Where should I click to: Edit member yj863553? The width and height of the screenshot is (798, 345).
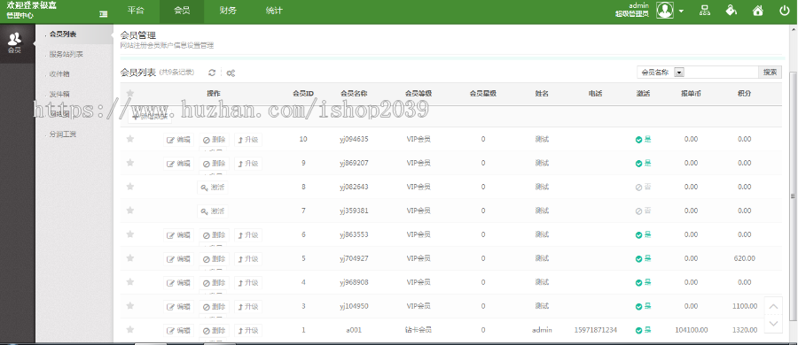coord(178,235)
